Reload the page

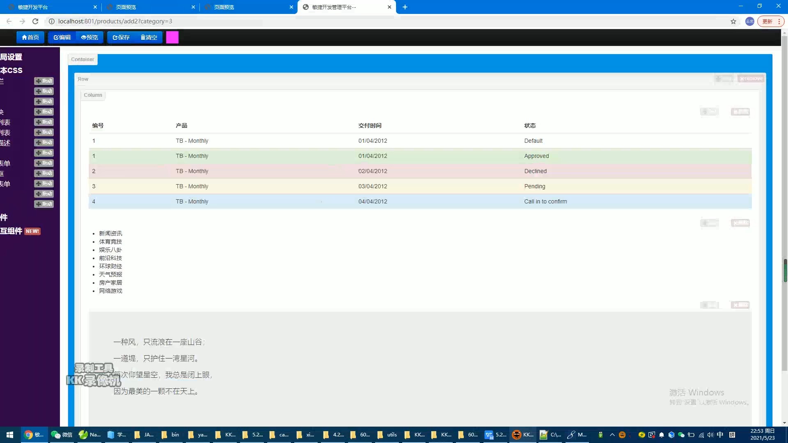(35, 21)
